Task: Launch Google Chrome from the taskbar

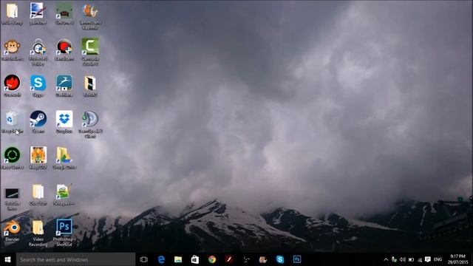Action: tap(212, 259)
